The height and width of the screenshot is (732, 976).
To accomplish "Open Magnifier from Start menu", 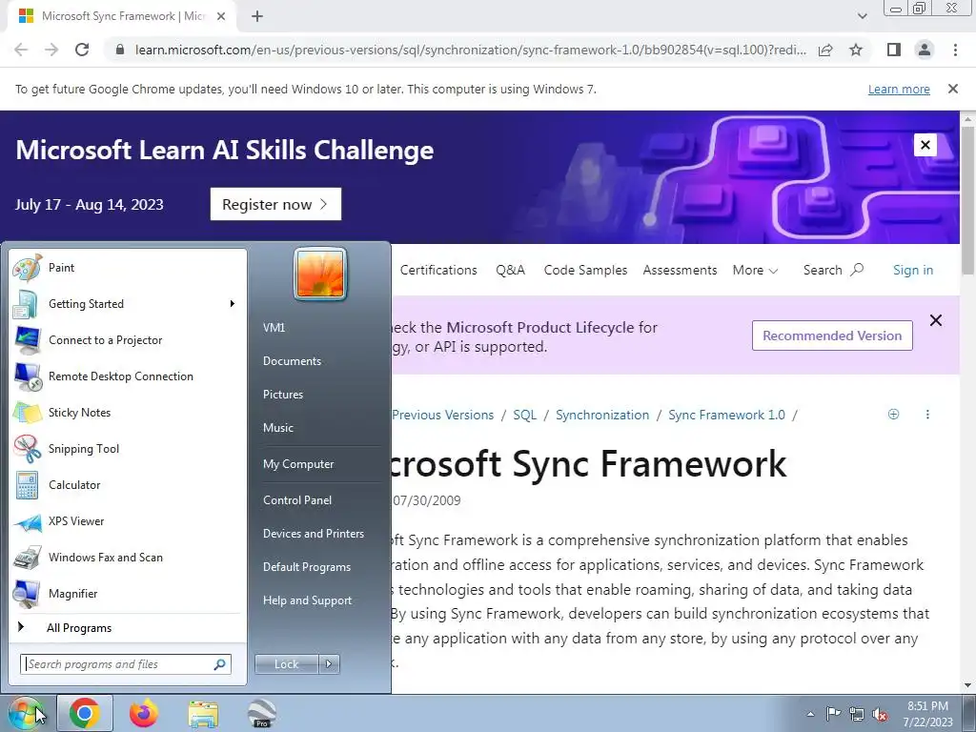I will (128, 593).
